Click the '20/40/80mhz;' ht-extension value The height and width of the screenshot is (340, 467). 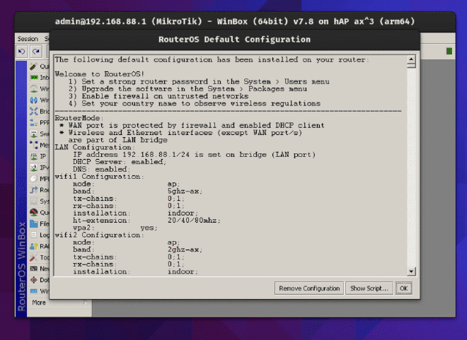(194, 221)
